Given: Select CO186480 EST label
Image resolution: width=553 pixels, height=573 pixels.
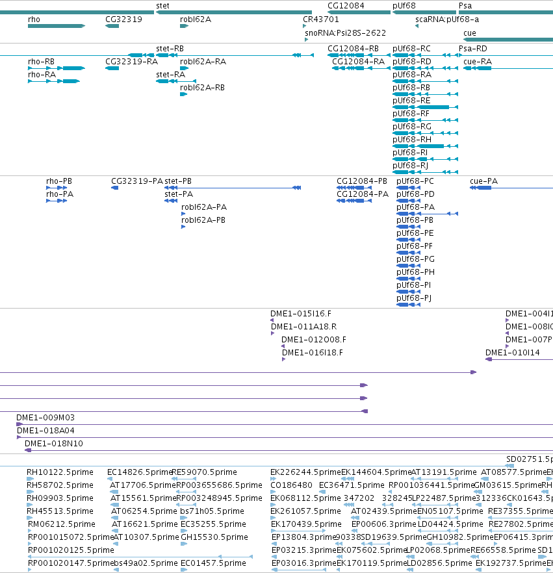Looking at the screenshot, I should pyautogui.click(x=291, y=485).
